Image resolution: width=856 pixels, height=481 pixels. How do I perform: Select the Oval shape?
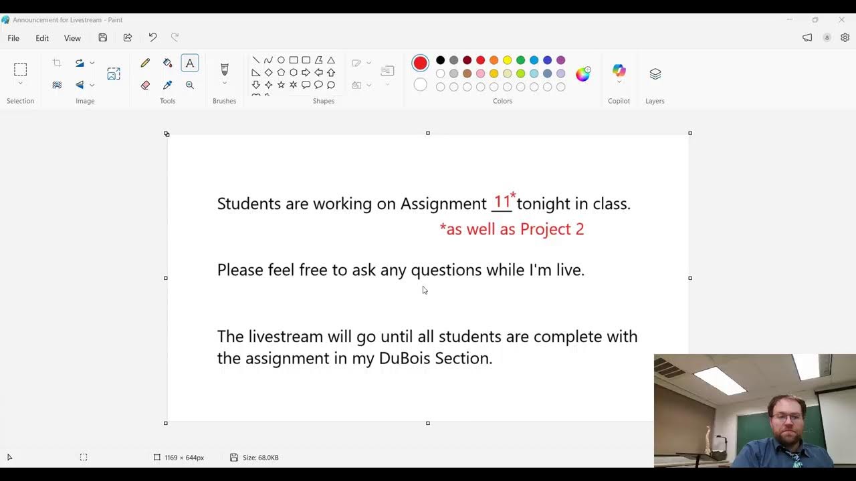[281, 60]
